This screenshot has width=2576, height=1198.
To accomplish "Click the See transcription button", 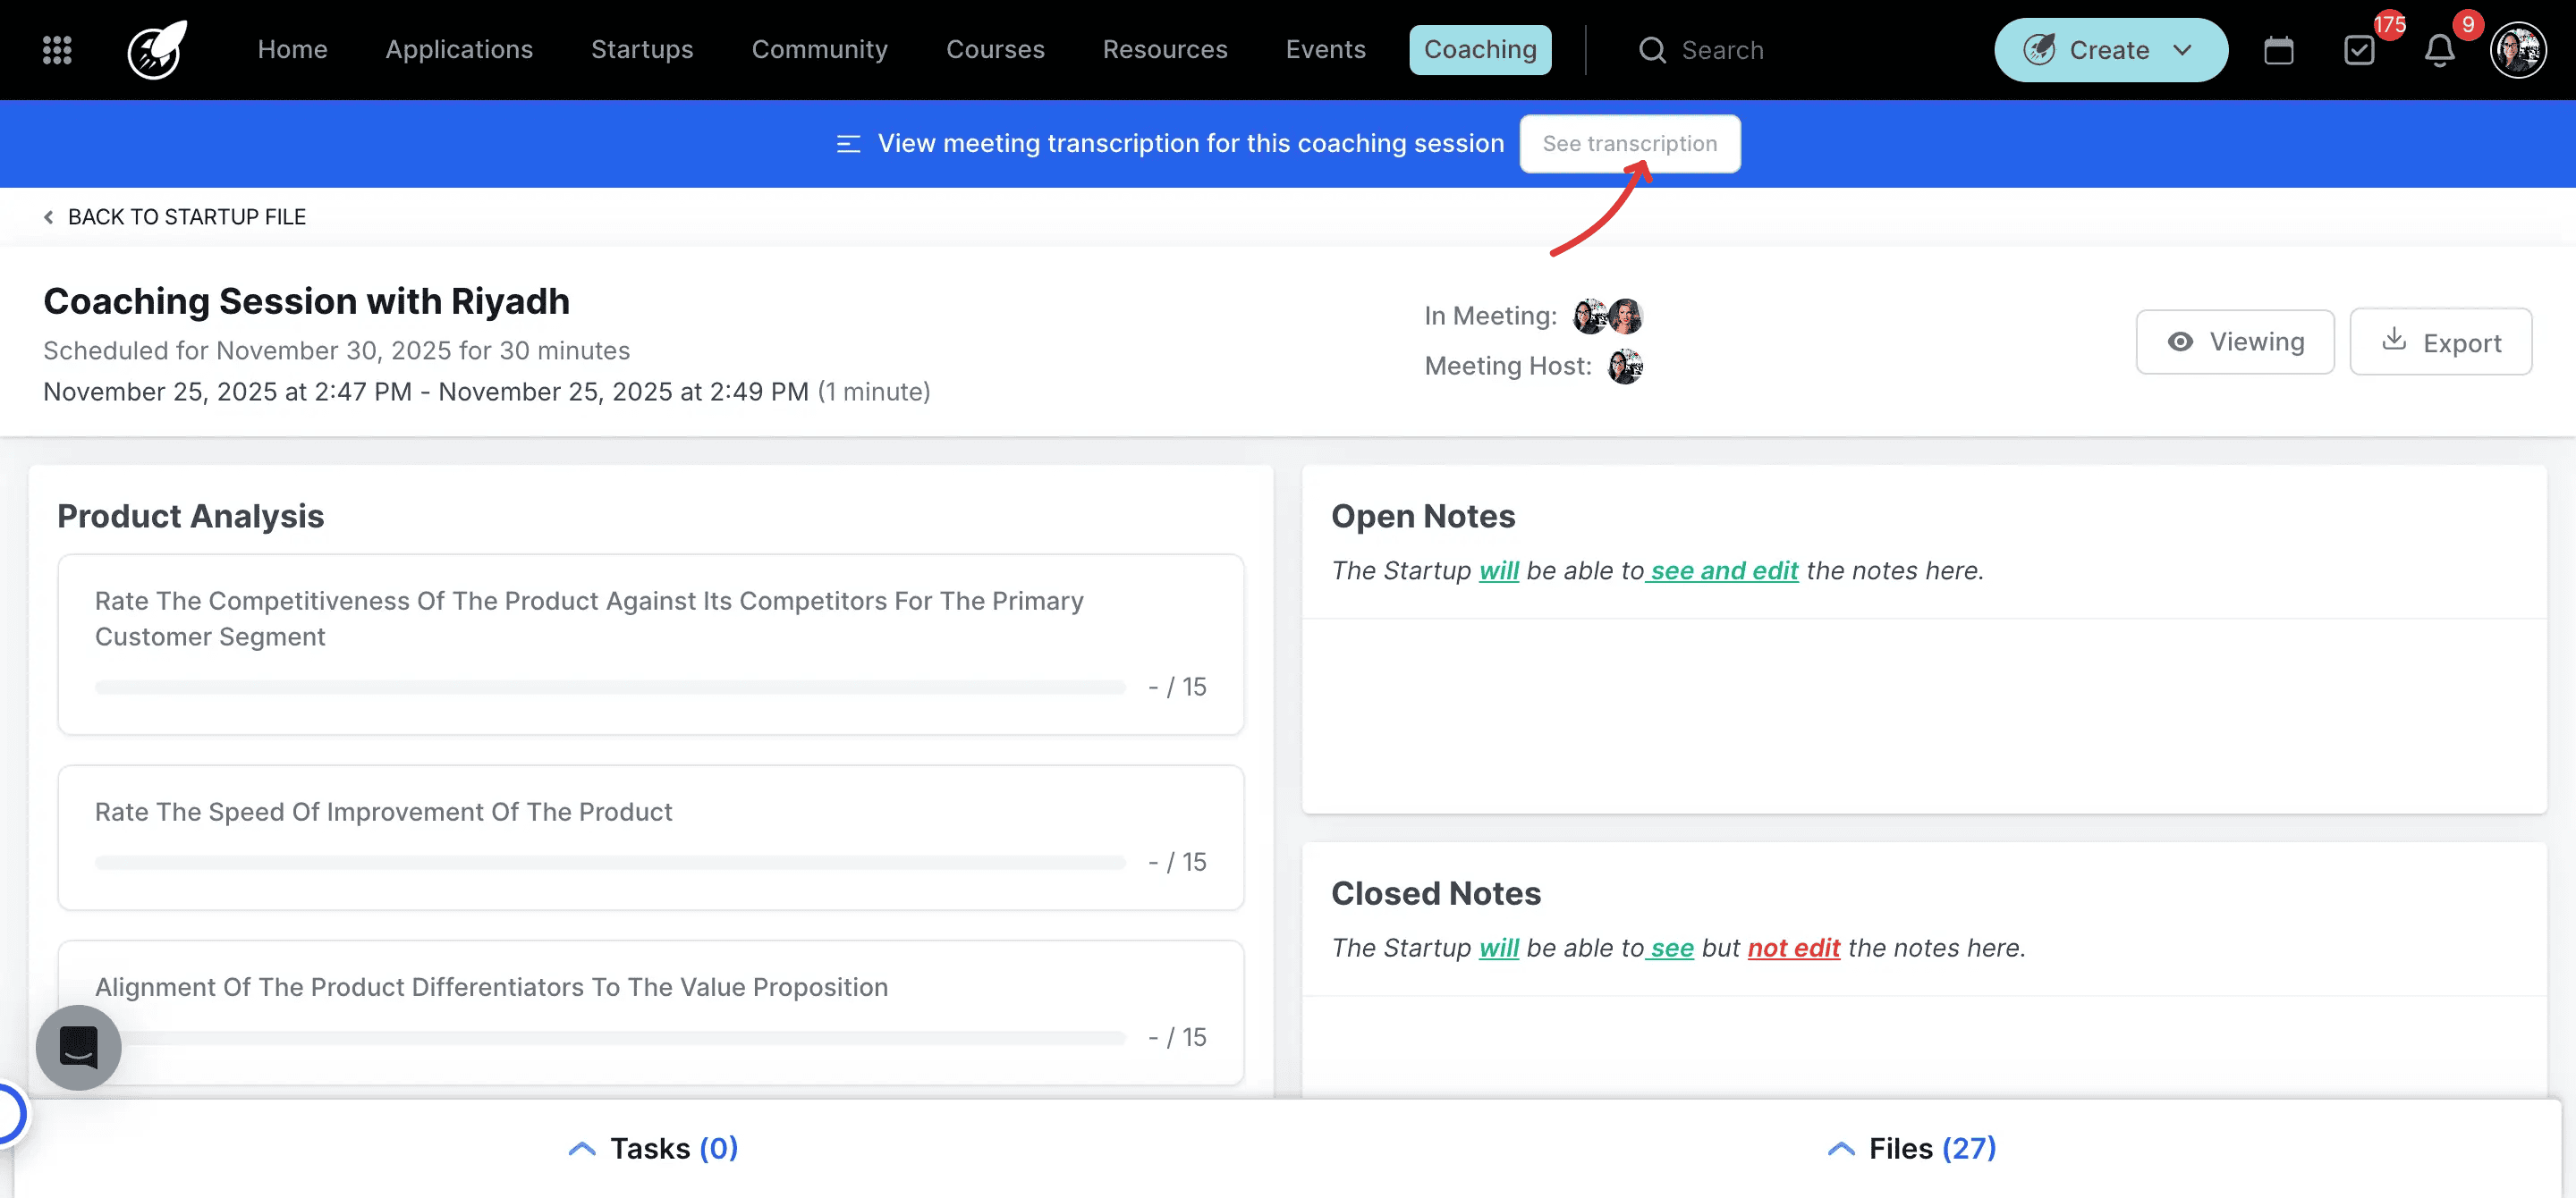I will 1629,143.
